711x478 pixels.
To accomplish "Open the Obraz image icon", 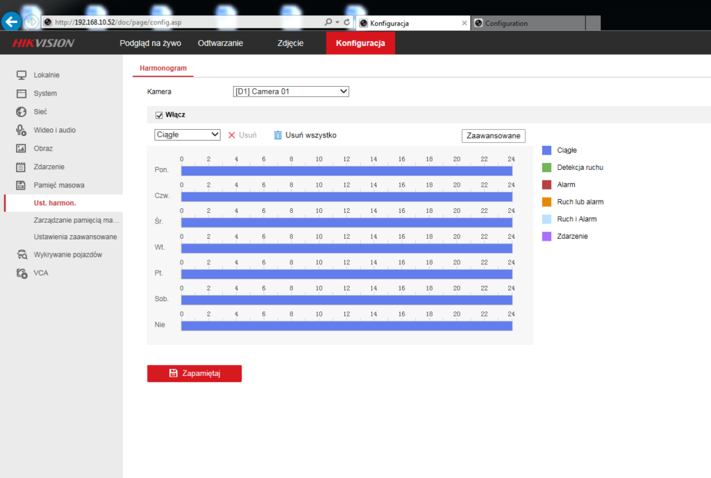I will [x=22, y=148].
